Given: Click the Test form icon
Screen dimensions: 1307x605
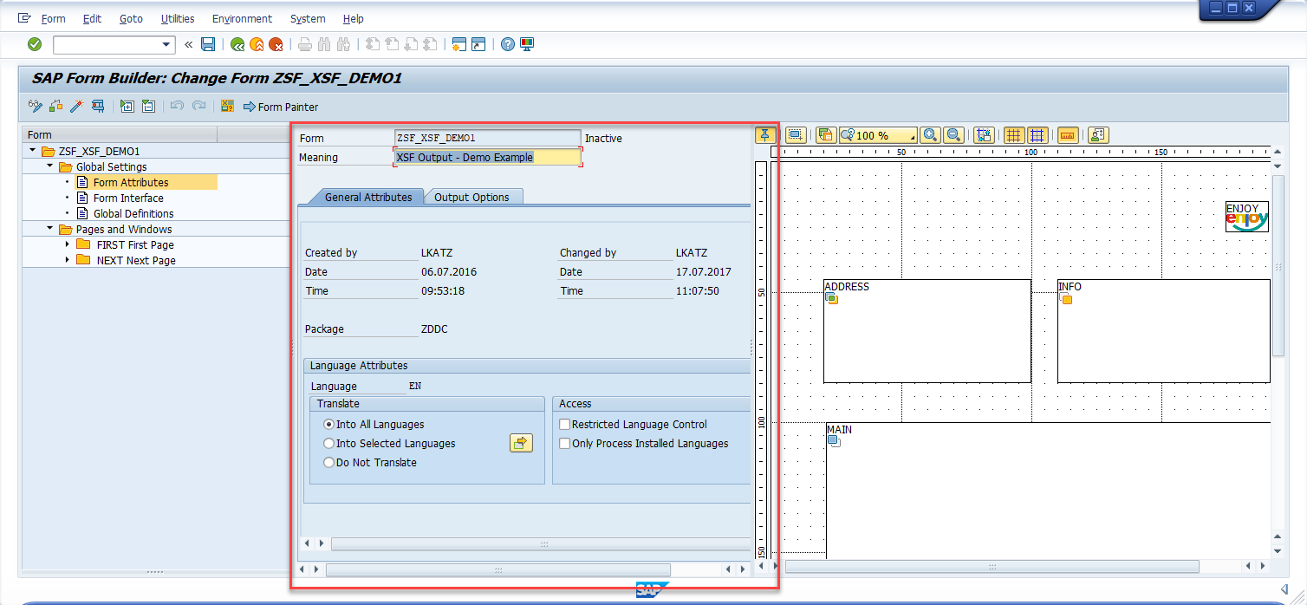Looking at the screenshot, I should pyautogui.click(x=98, y=107).
